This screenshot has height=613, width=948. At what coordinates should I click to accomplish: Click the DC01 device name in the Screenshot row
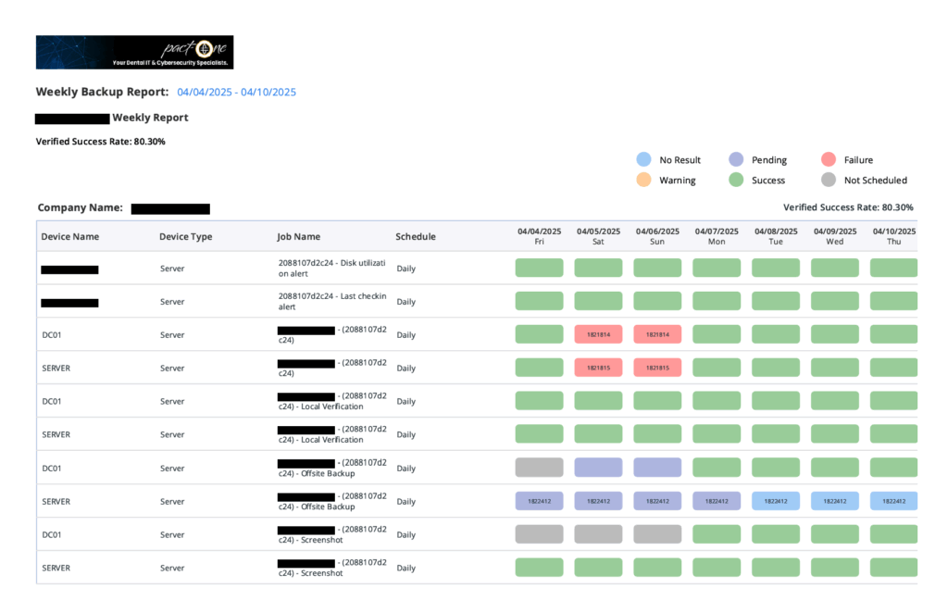tap(53, 534)
